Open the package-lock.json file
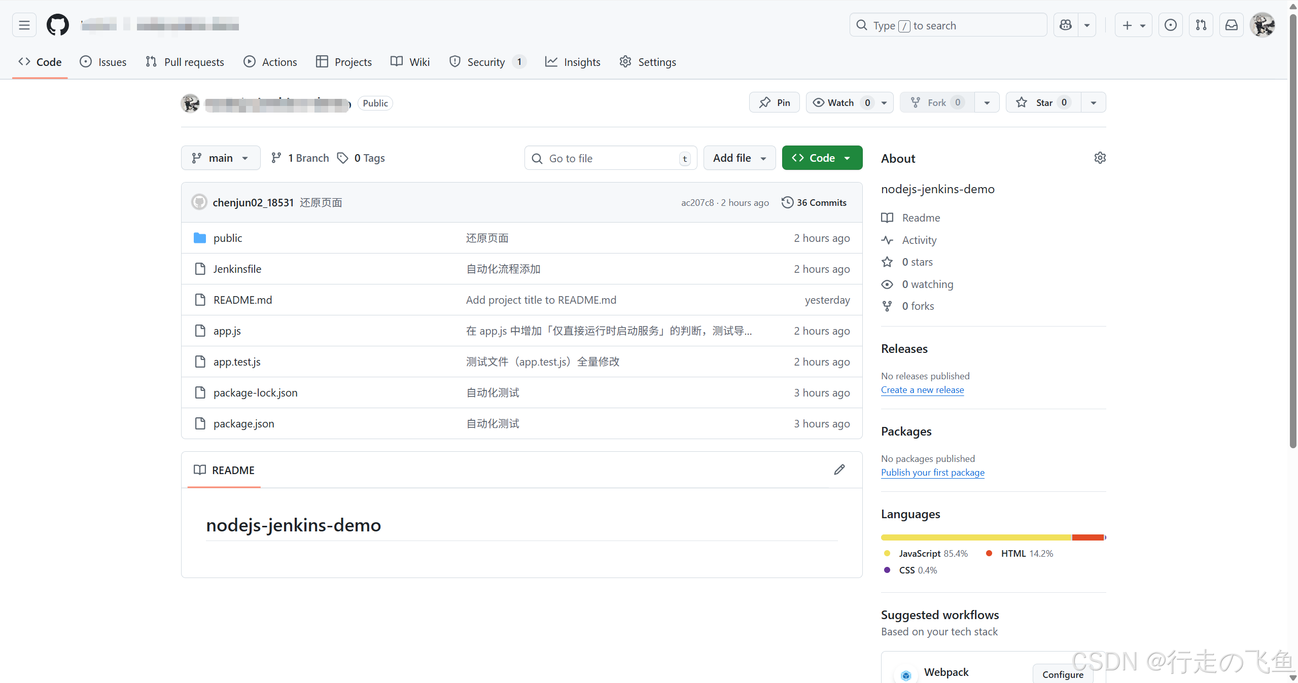1298x683 pixels. [x=255, y=392]
